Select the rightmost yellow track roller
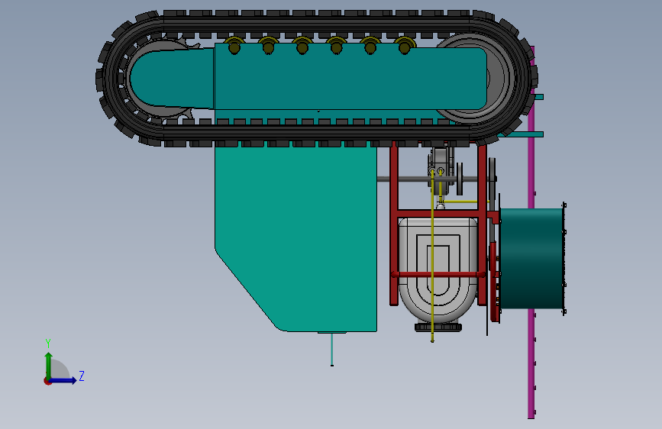This screenshot has width=662, height=429. [x=405, y=46]
